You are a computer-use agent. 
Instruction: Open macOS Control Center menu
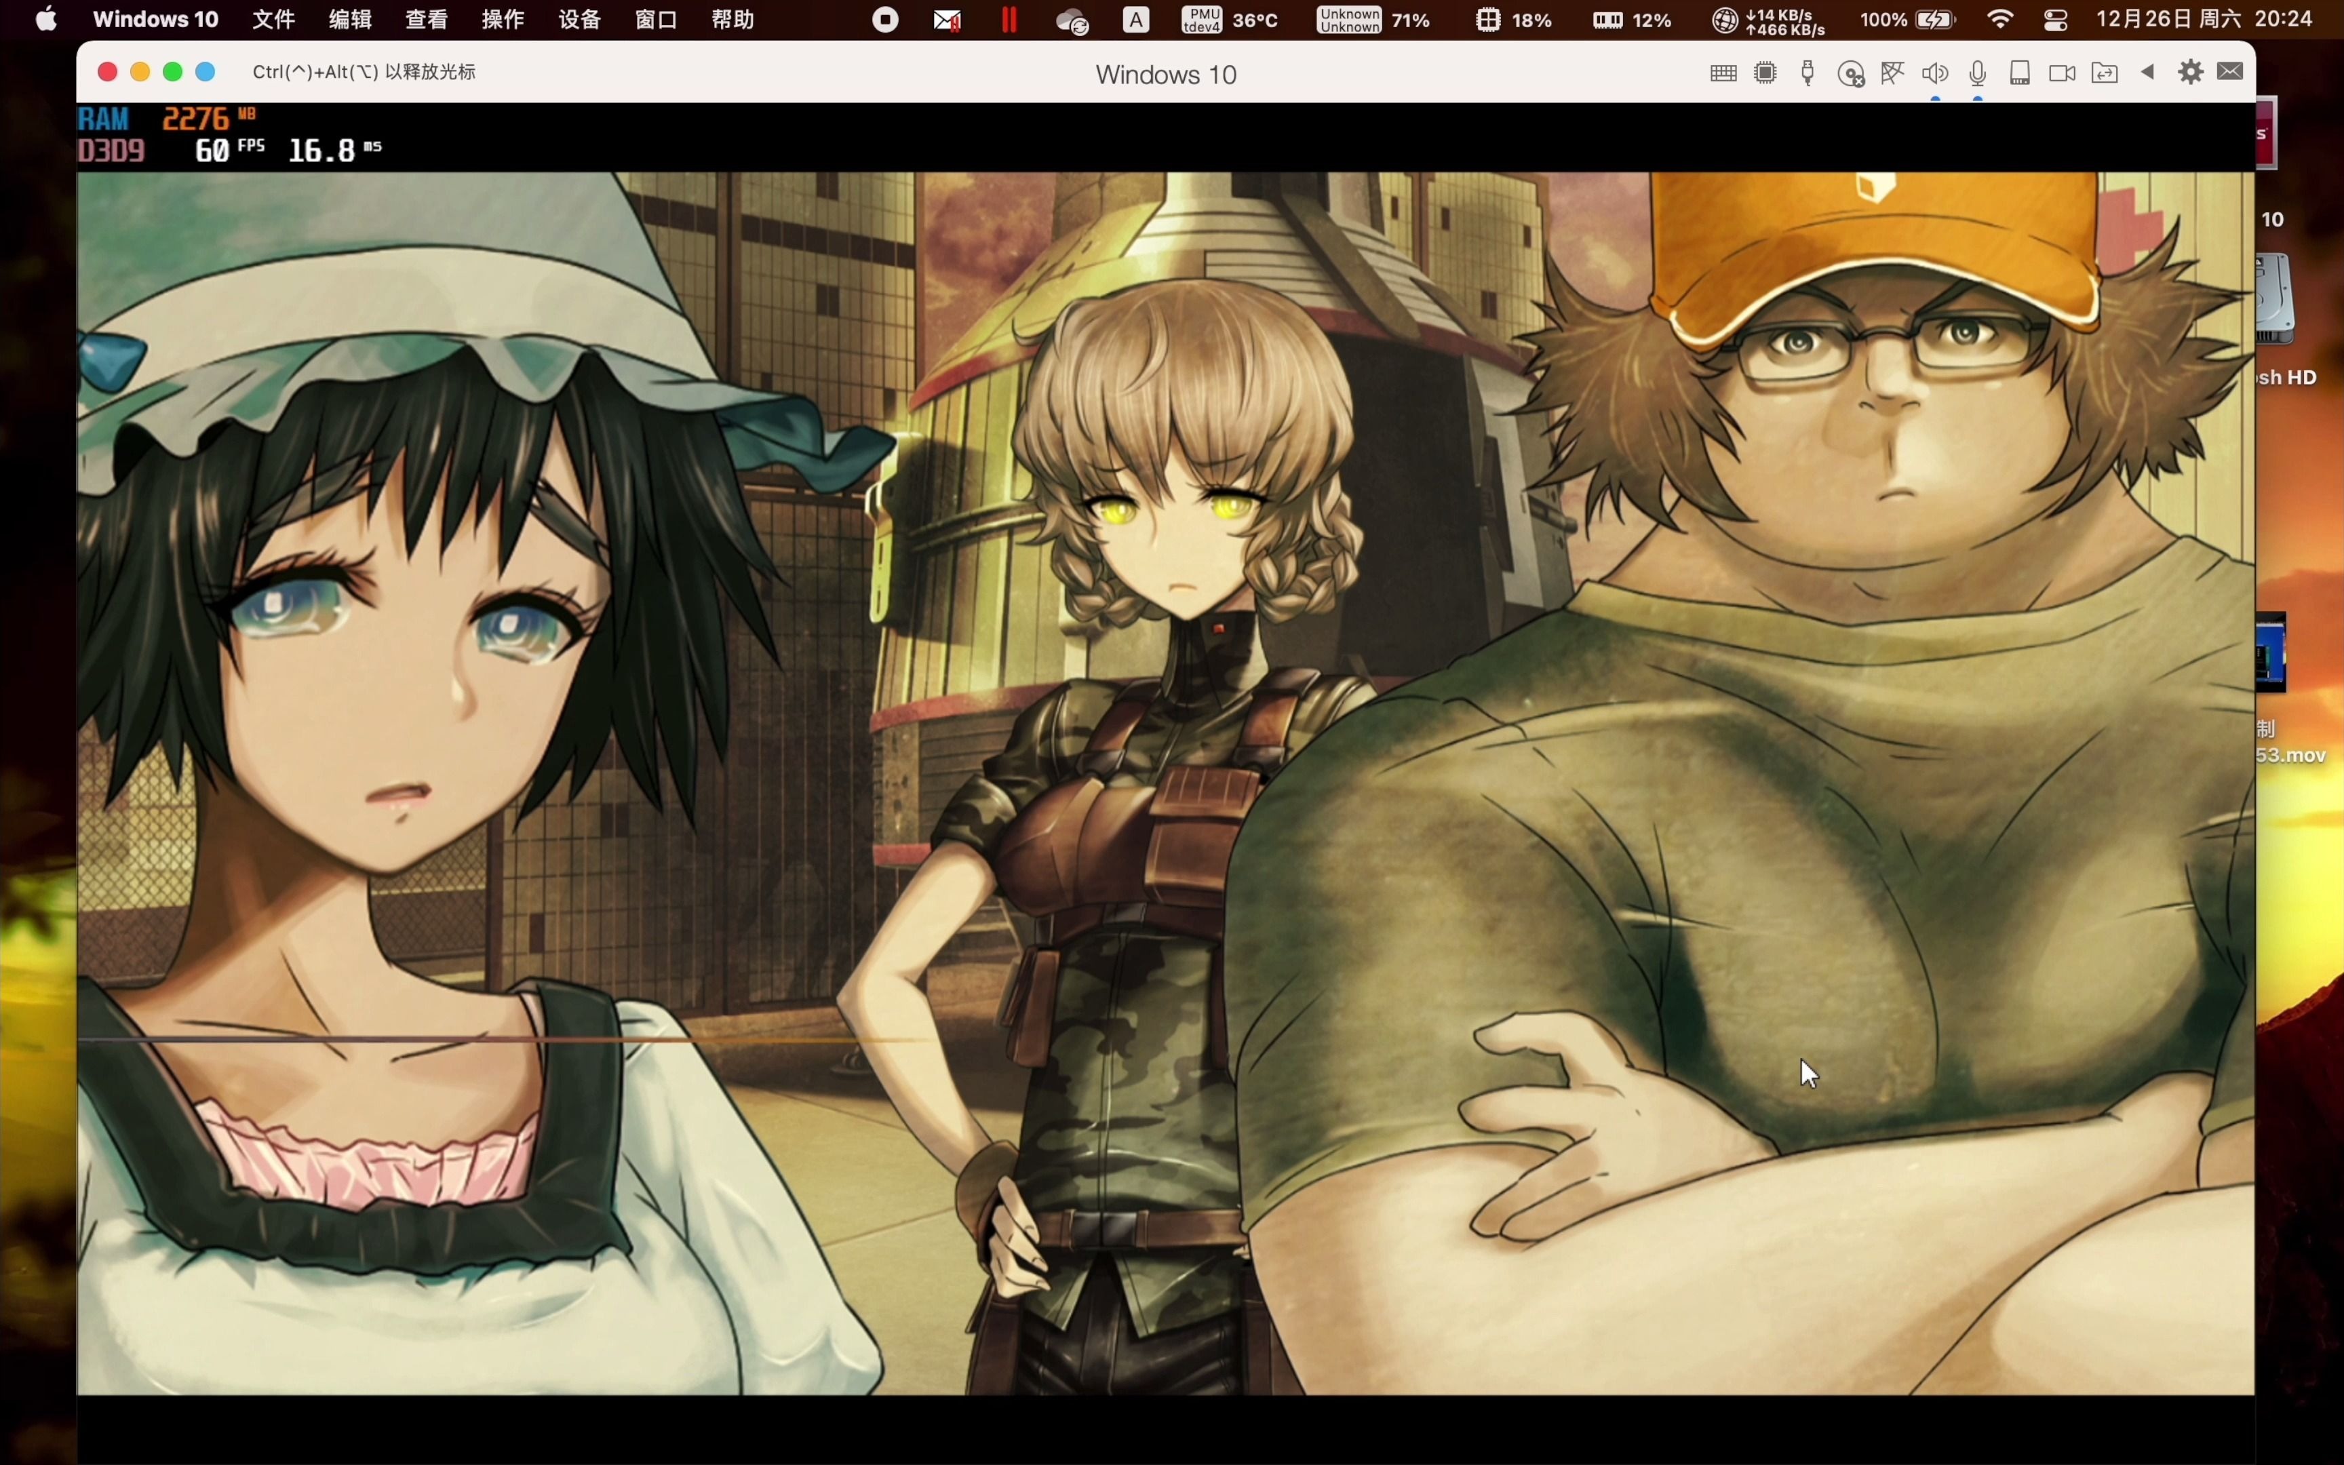click(2055, 20)
